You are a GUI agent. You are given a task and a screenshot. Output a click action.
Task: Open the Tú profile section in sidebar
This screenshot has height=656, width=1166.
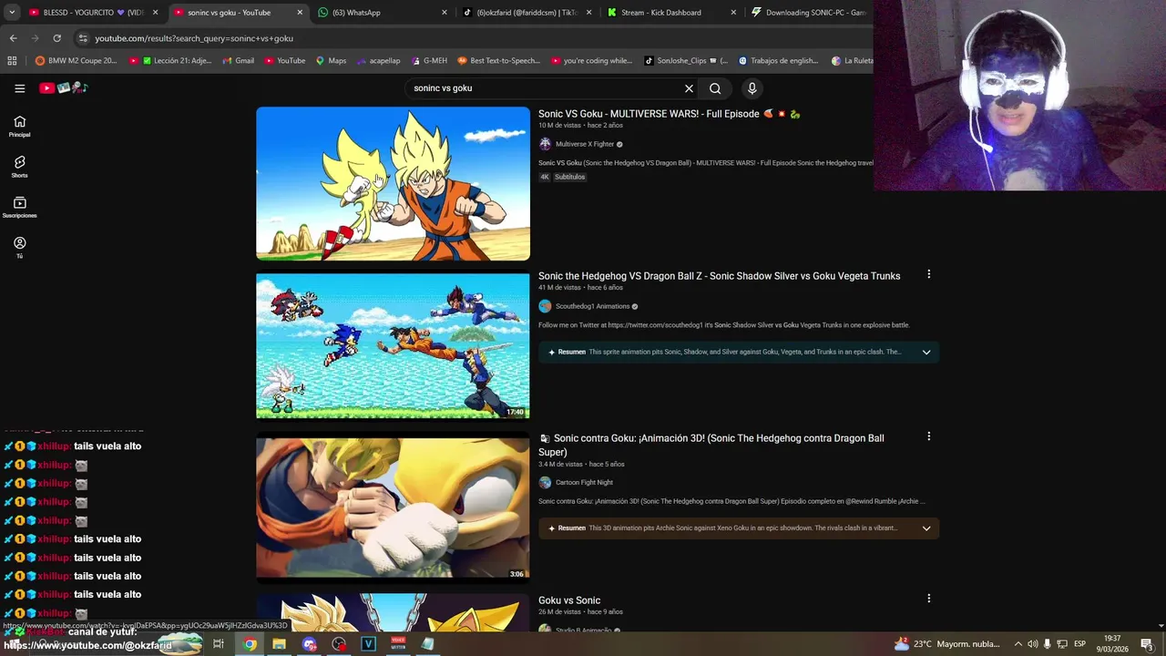pyautogui.click(x=19, y=248)
